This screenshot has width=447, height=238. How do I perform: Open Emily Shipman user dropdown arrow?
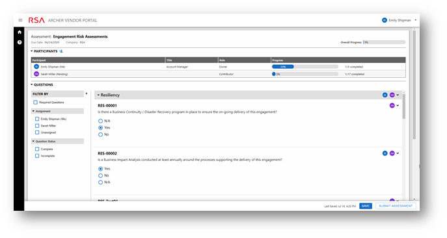coord(415,20)
